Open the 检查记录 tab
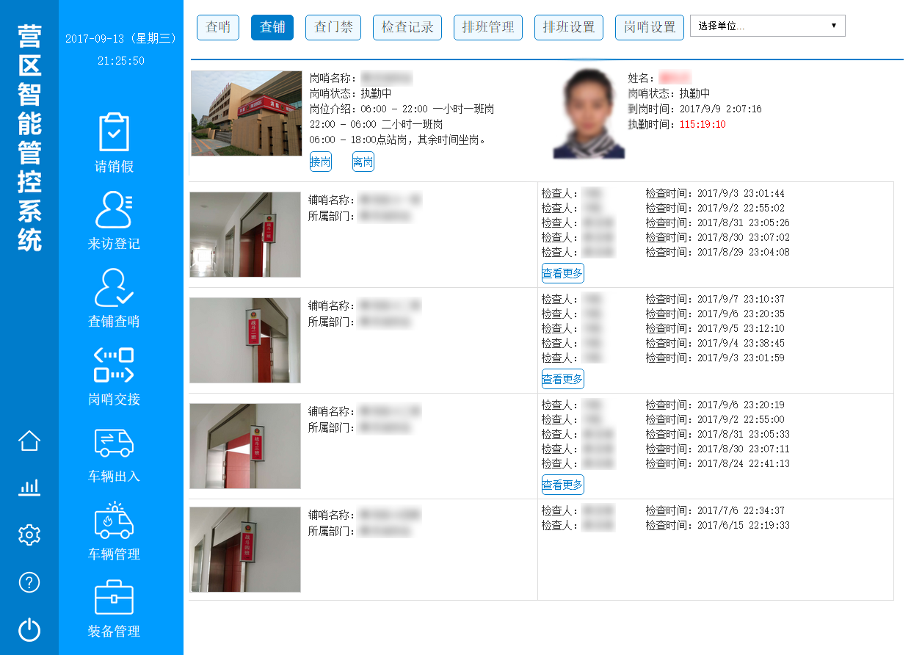 tap(407, 28)
